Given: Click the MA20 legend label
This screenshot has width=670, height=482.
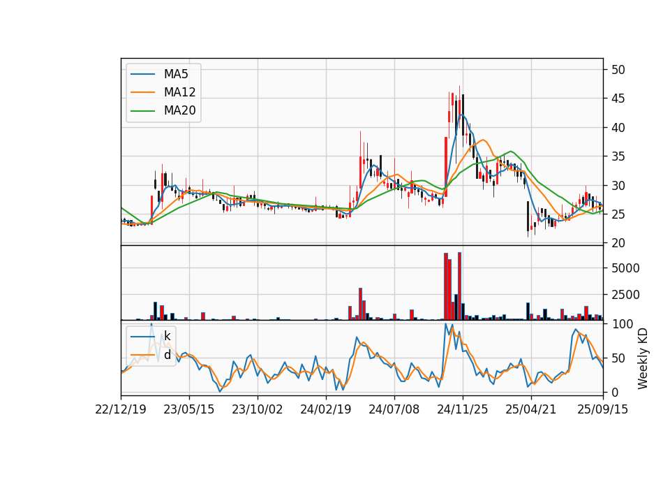Looking at the screenshot, I should (179, 110).
